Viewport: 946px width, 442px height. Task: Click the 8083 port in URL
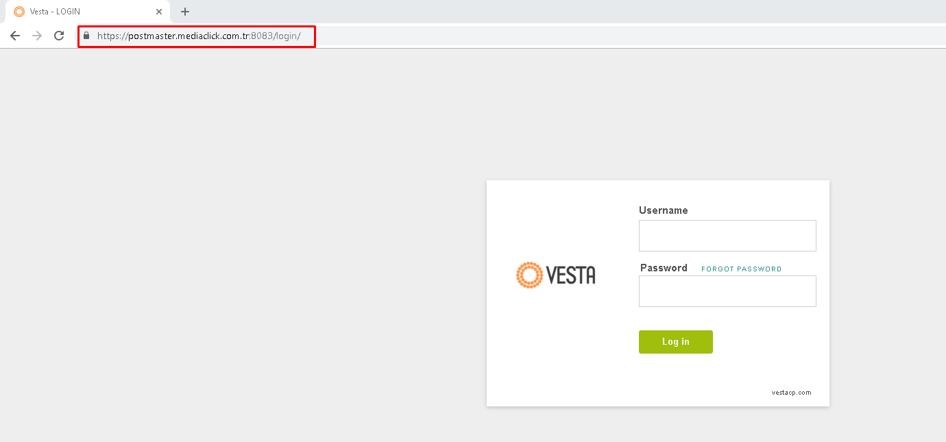point(261,36)
